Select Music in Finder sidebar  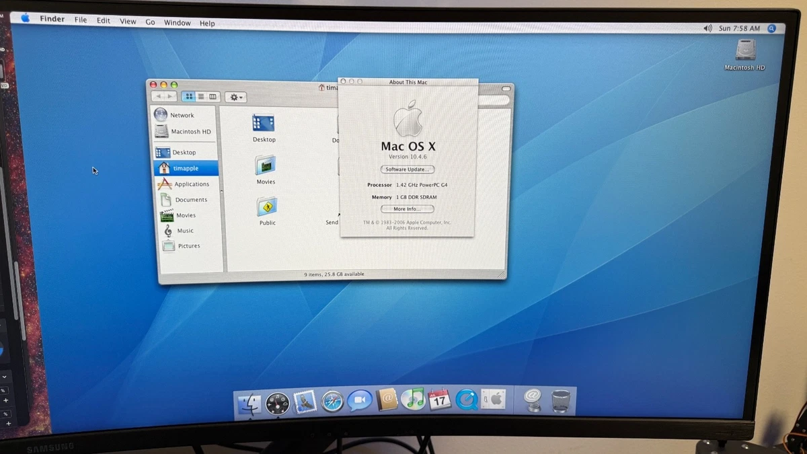187,231
